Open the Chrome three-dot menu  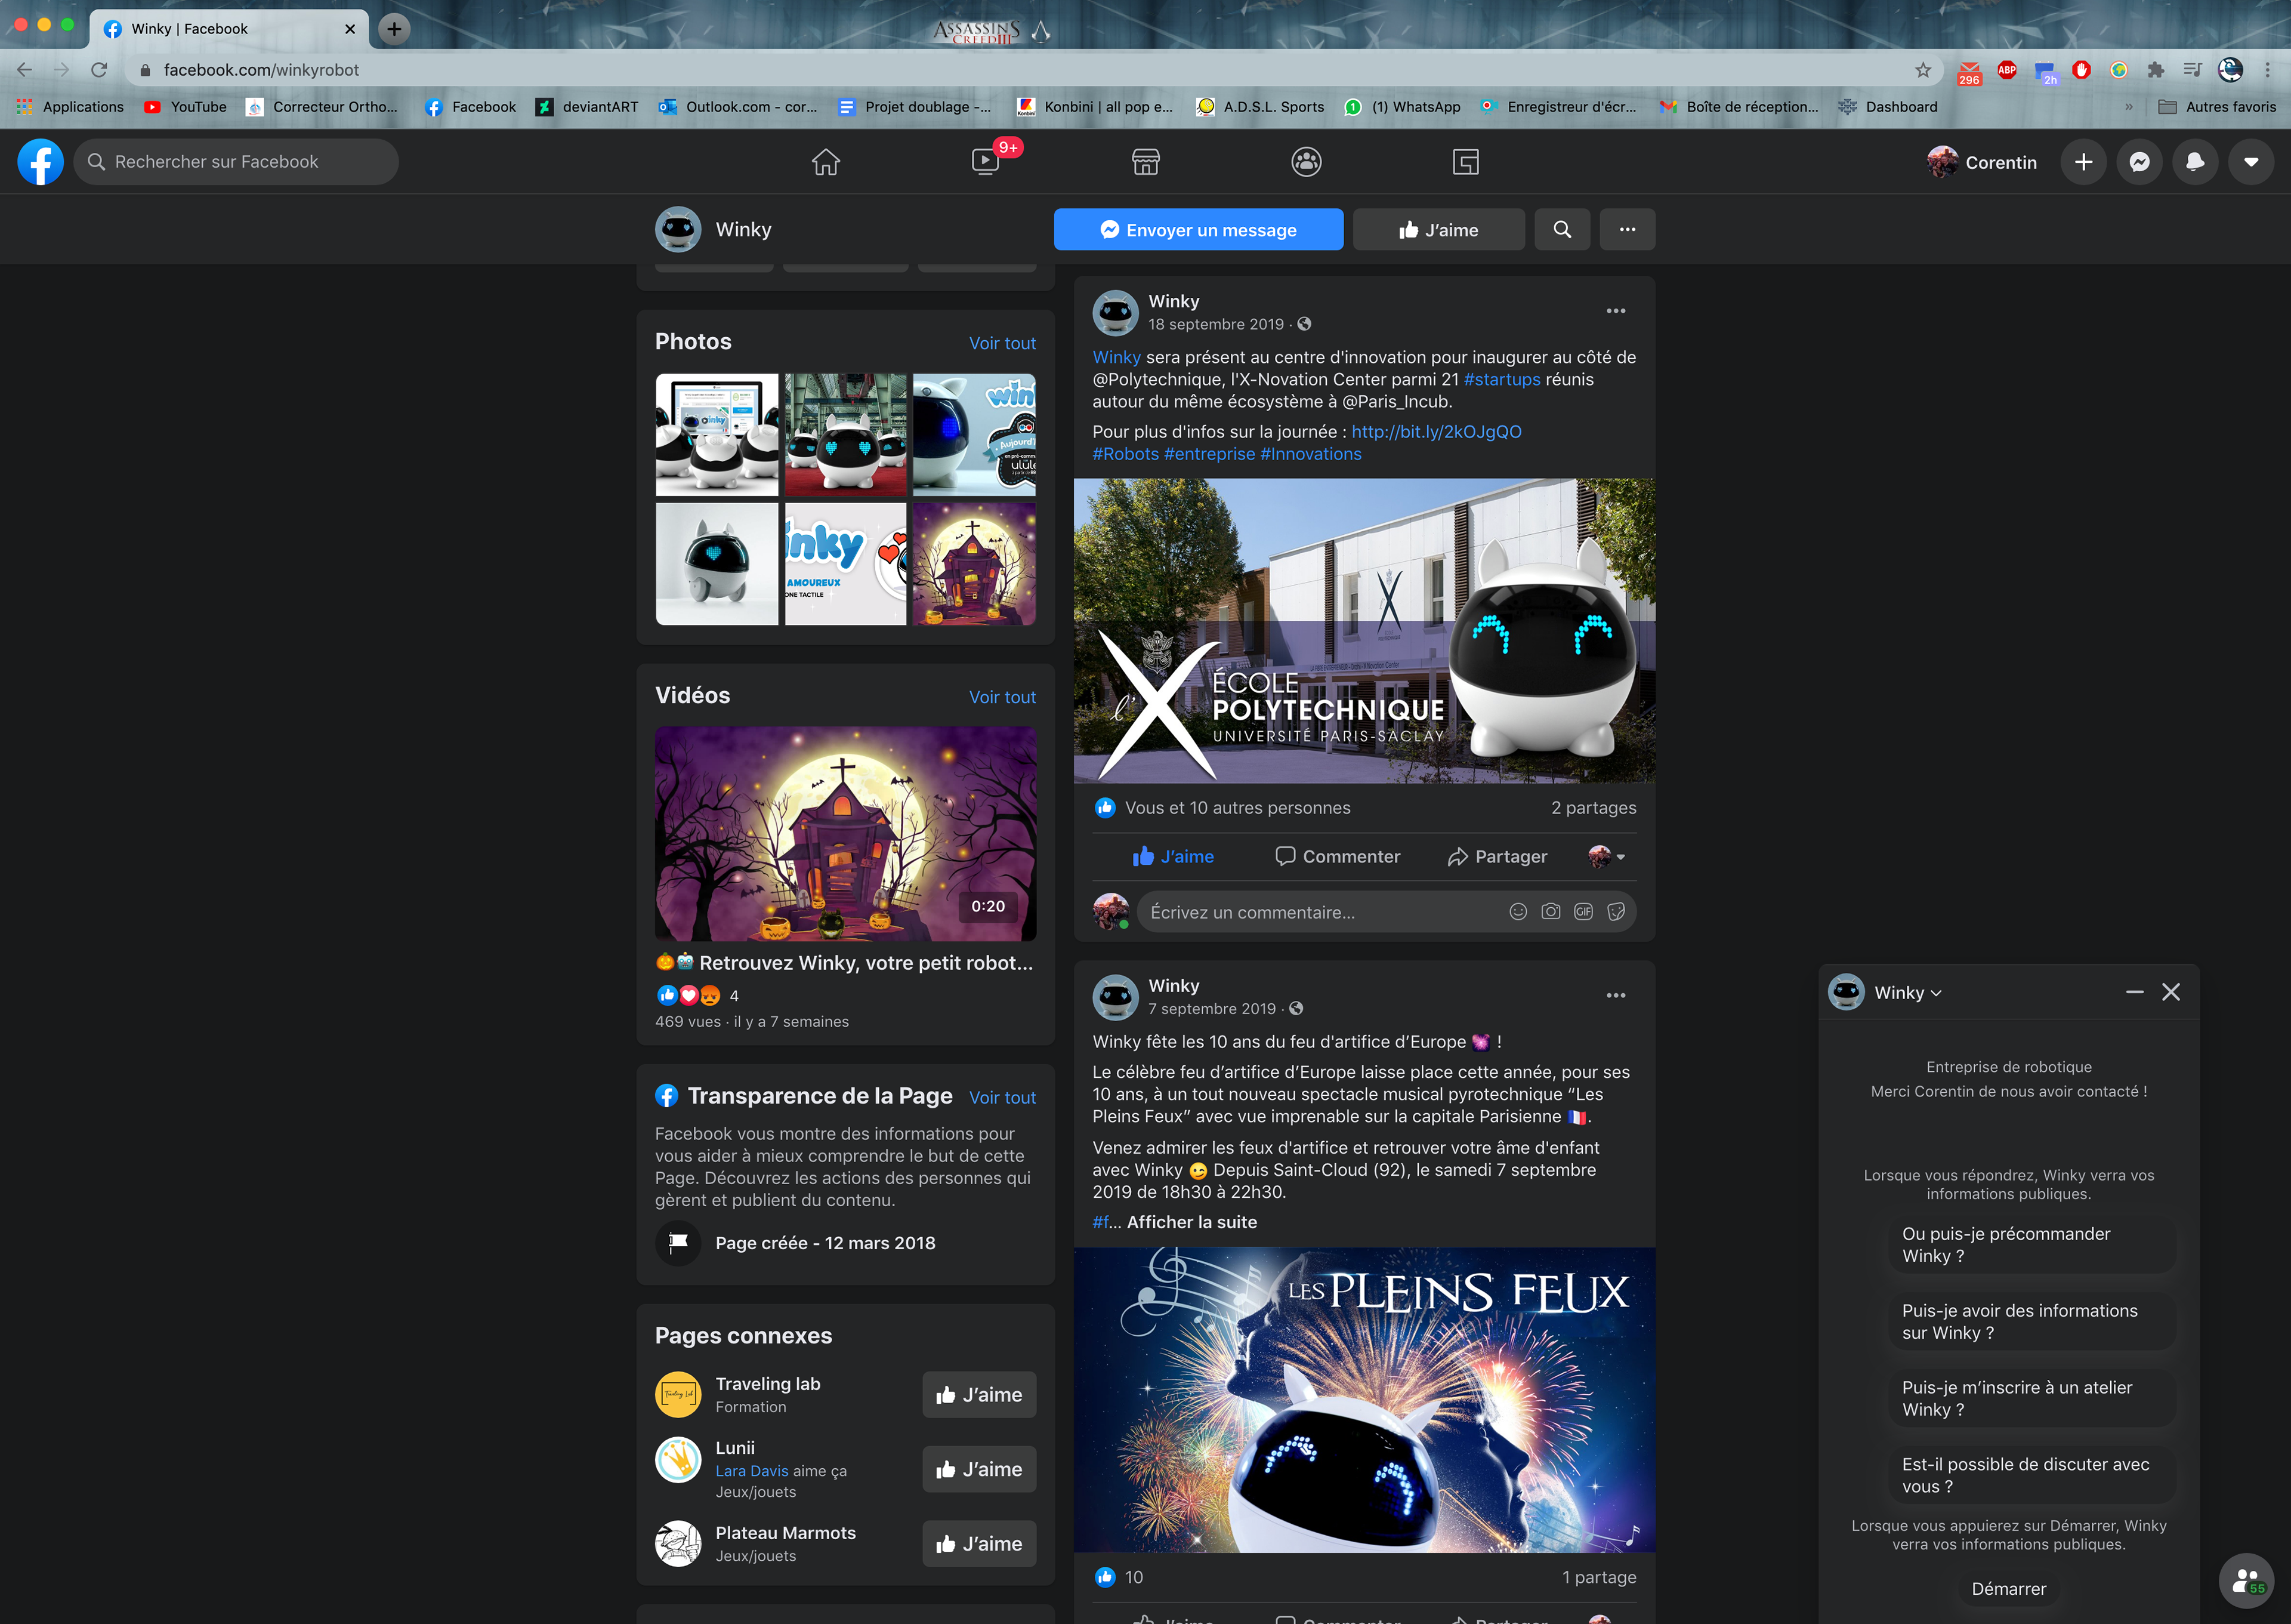click(x=2268, y=70)
